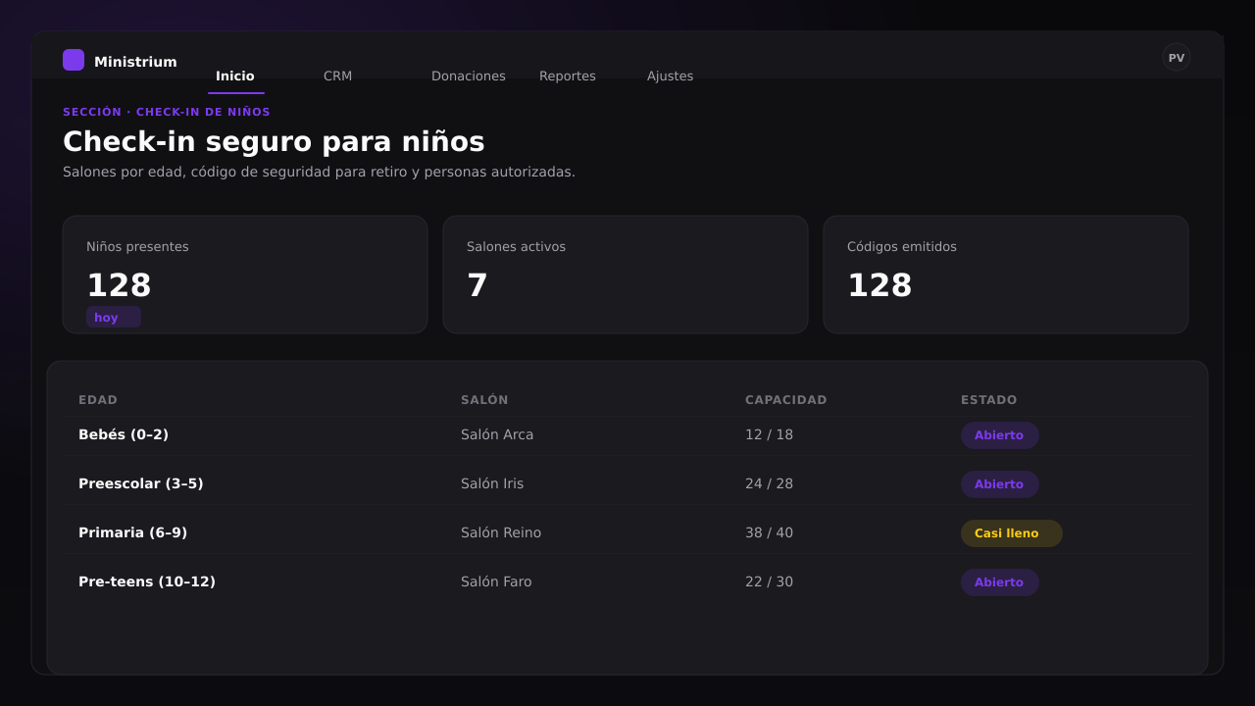
Task: Click the 128 value under Niños presentes
Action: pyautogui.click(x=119, y=285)
